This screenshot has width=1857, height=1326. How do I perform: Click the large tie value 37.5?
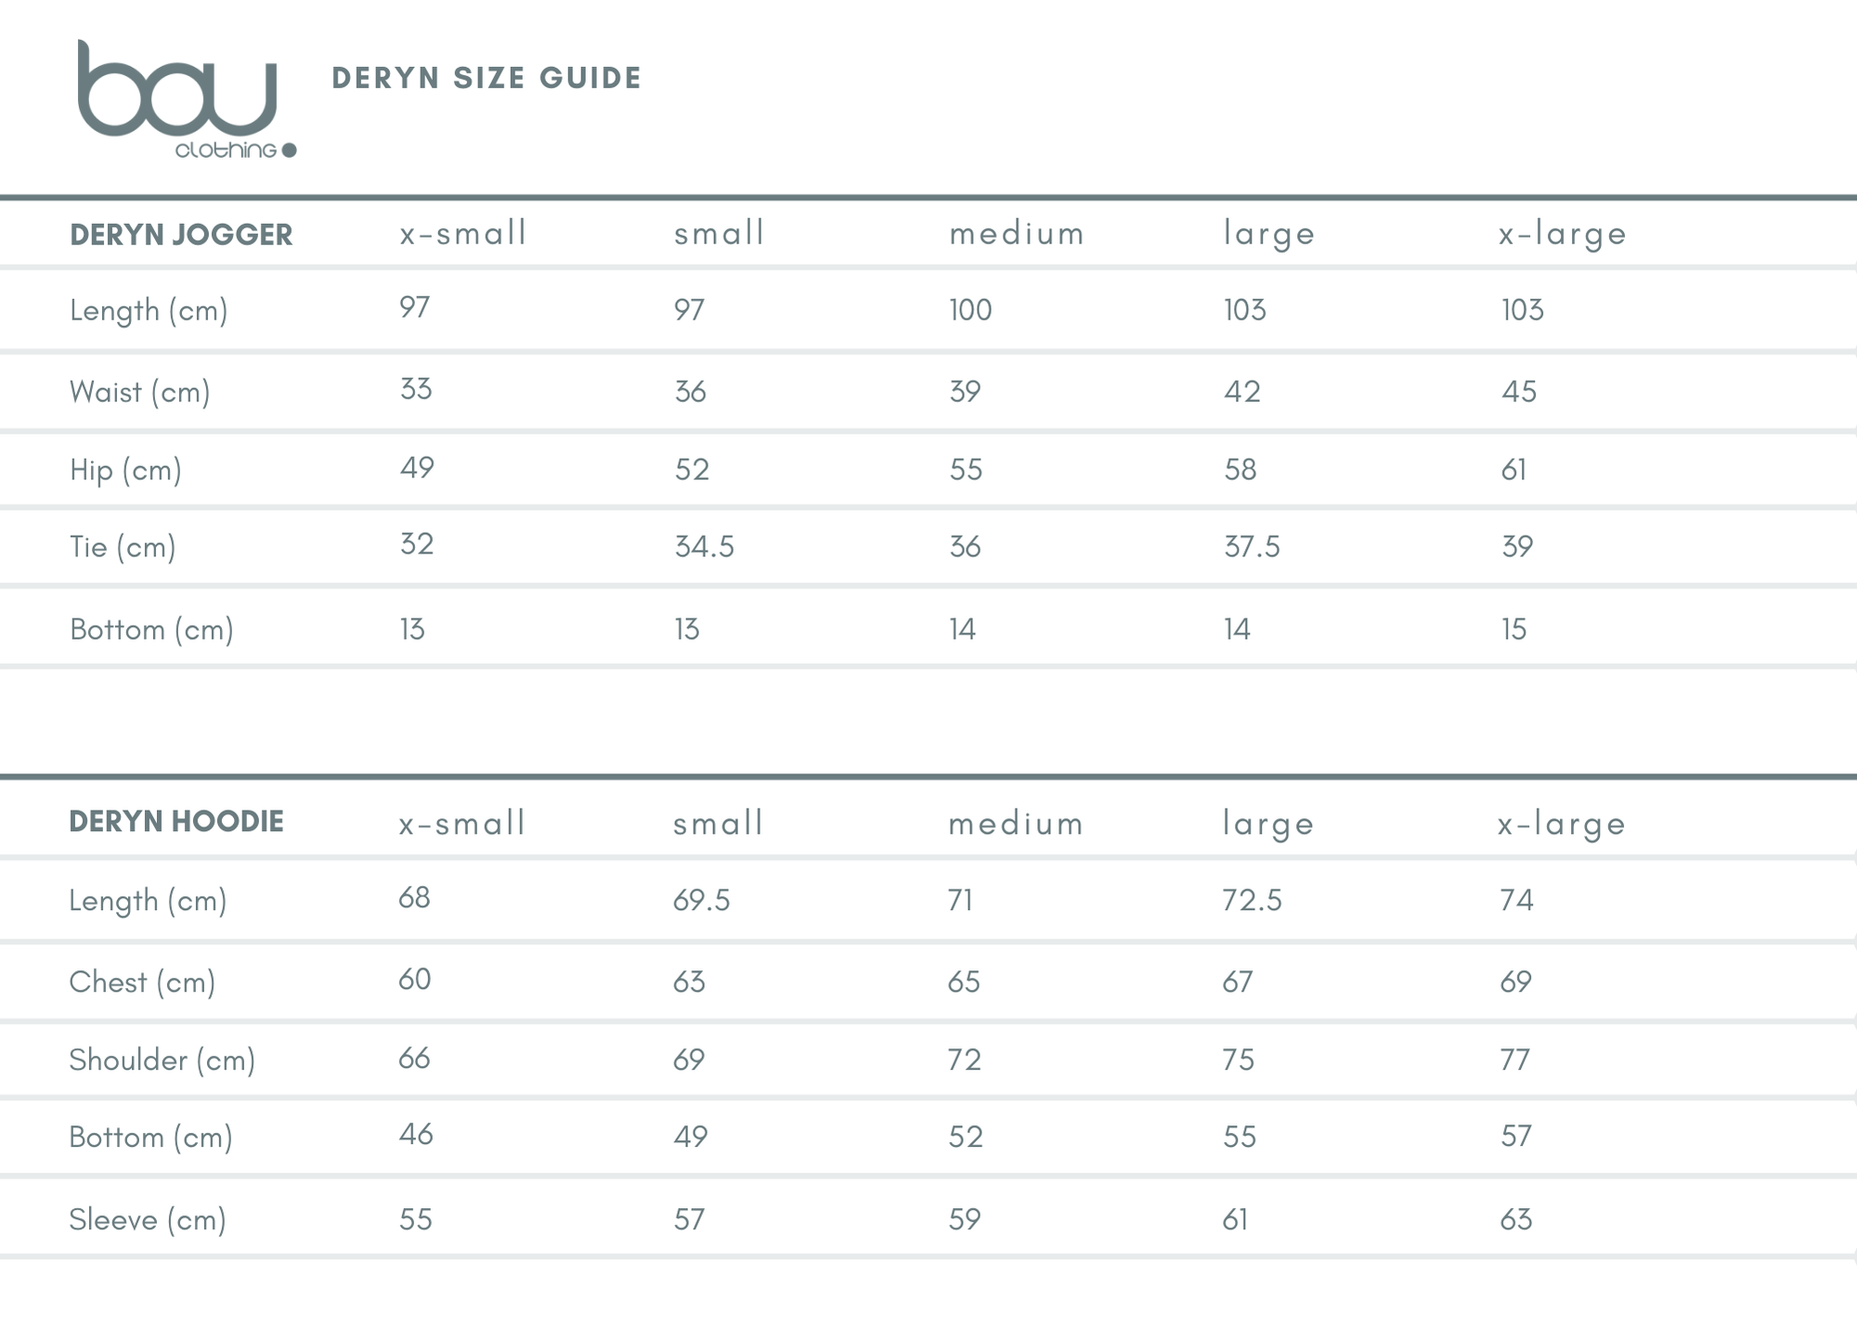point(1252,547)
